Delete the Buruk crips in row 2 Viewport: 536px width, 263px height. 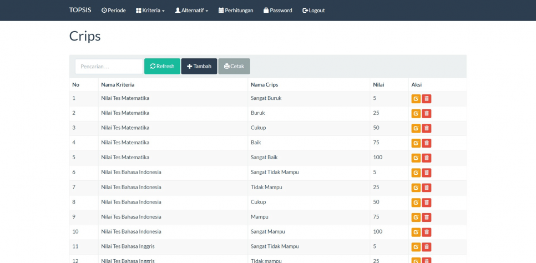coord(427,114)
